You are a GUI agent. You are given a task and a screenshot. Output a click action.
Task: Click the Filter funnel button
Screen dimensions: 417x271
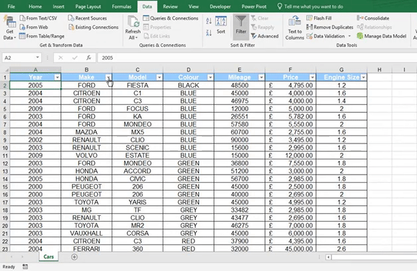(240, 25)
